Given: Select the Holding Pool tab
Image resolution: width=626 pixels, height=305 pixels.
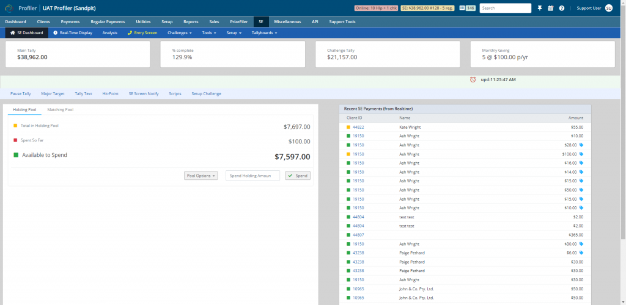Looking at the screenshot, I should point(24,110).
